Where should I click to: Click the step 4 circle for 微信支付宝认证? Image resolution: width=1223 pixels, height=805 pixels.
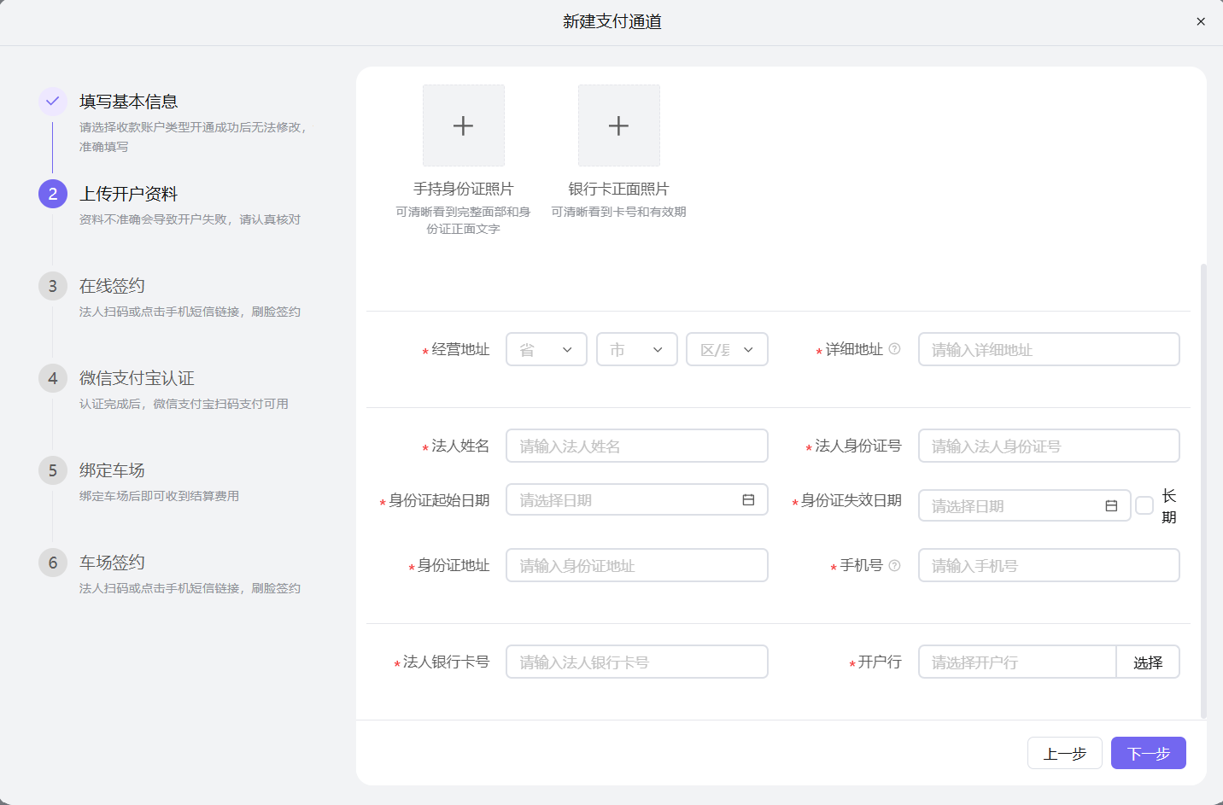pos(52,378)
